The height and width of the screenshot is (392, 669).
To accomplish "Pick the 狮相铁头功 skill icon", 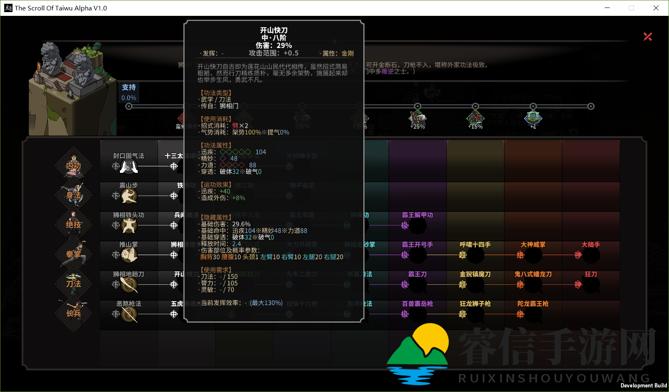I will click(x=129, y=225).
